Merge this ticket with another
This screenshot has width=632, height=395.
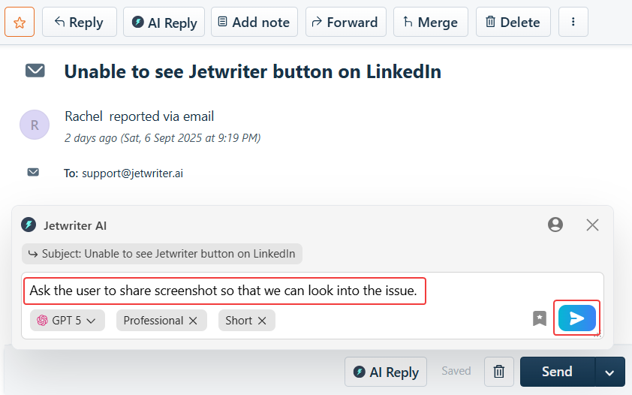430,23
